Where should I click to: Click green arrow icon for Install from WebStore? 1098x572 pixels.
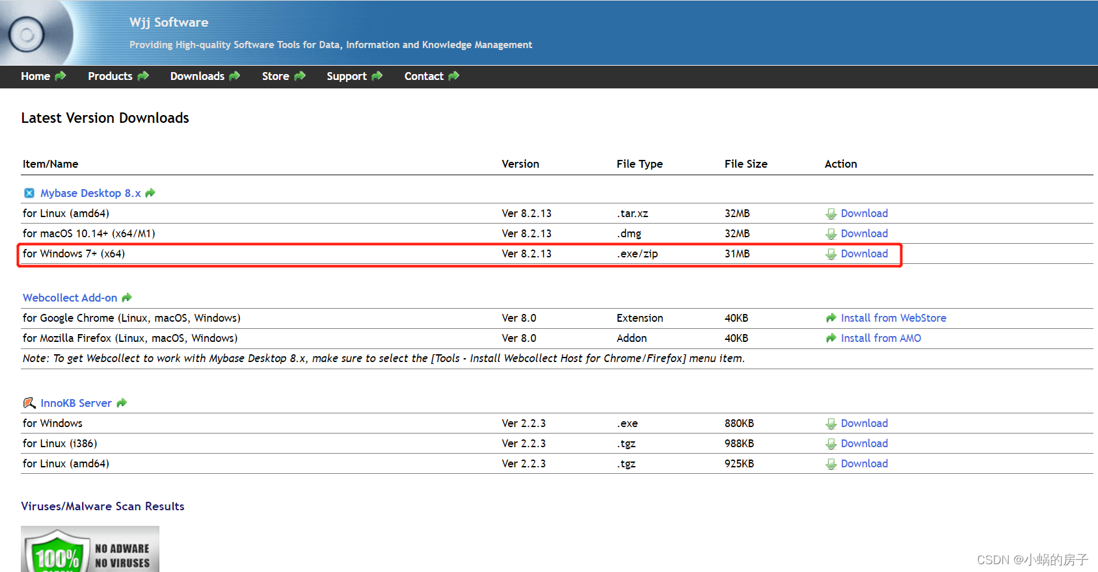[x=831, y=318]
